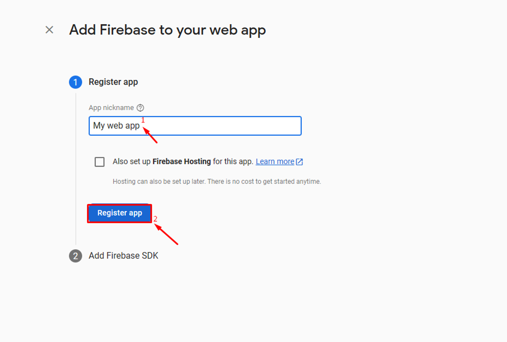507x342 pixels.
Task: Click the numbered badge before Register app heading
Action: point(75,82)
